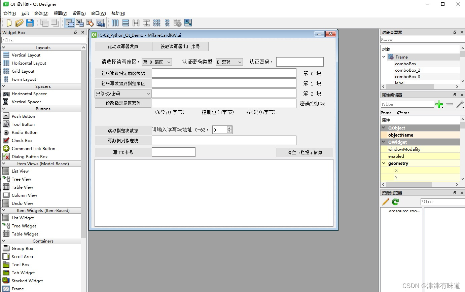Apply Lay Out in a Form Layout icon
This screenshot has width=465, height=292.
point(167,23)
